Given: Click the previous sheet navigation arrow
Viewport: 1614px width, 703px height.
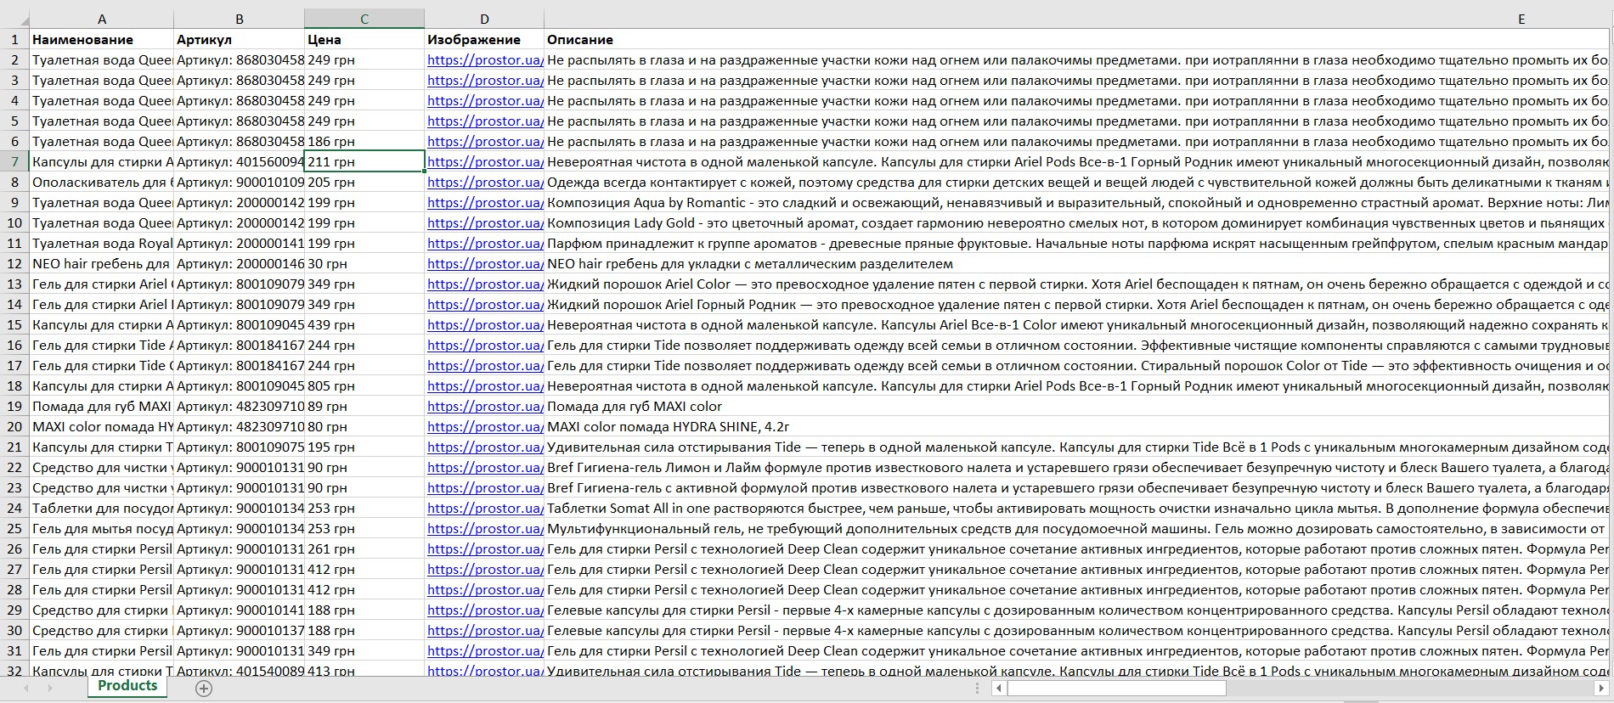Looking at the screenshot, I should pyautogui.click(x=26, y=689).
